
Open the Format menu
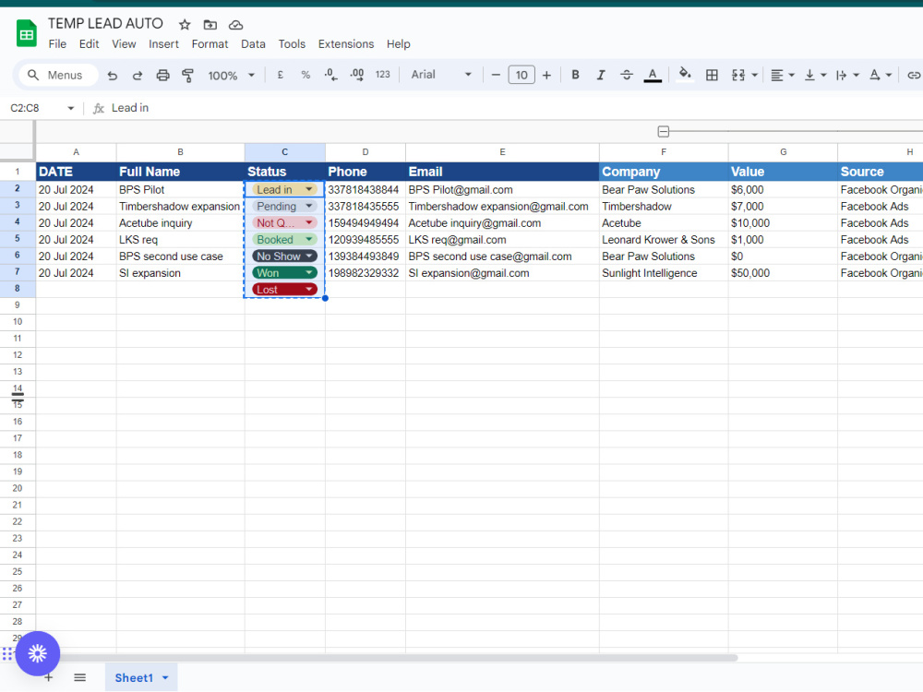tap(210, 44)
